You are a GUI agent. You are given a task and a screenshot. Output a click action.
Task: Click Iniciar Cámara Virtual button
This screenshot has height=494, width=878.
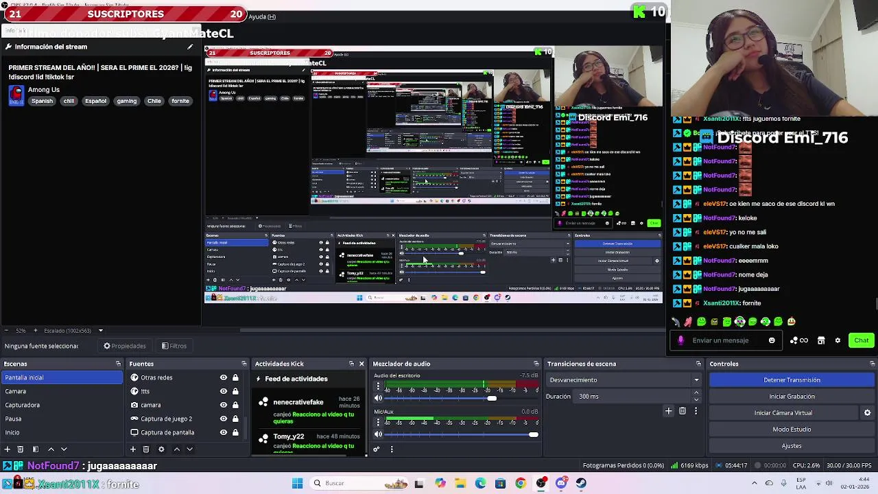point(783,413)
